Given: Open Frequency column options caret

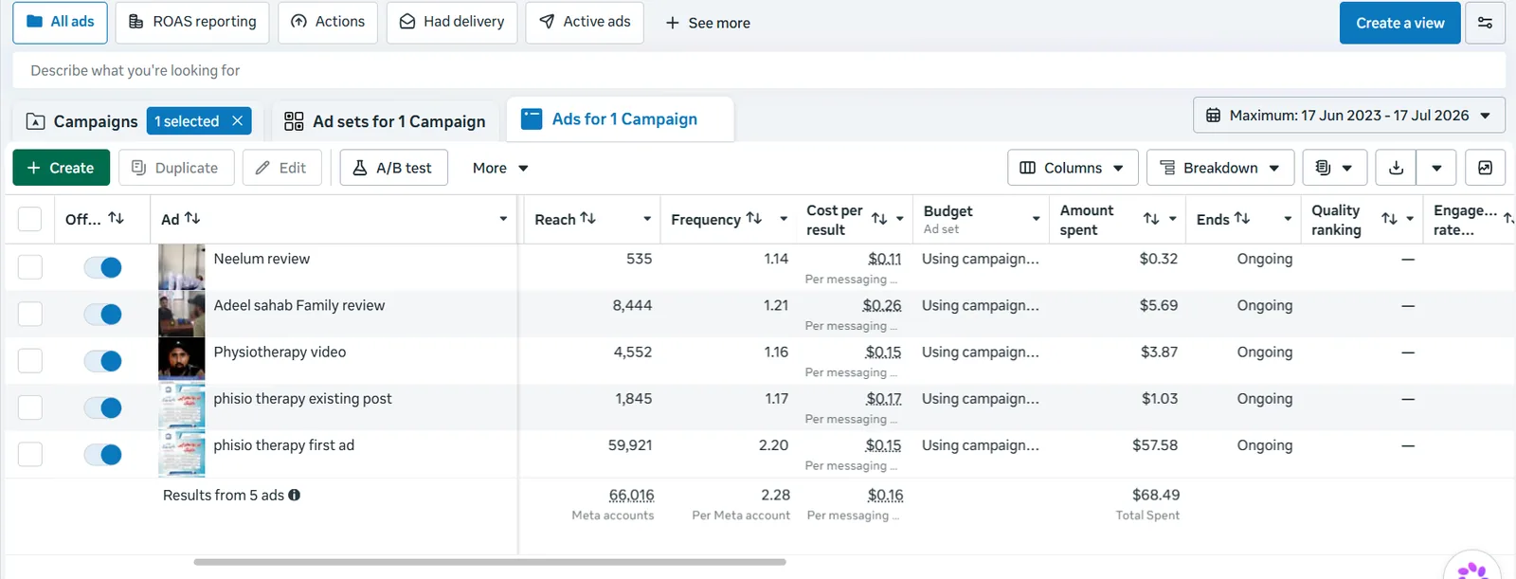Looking at the screenshot, I should click(784, 219).
